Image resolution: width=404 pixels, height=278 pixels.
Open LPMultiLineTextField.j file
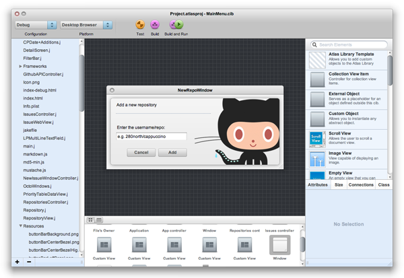pos(44,138)
